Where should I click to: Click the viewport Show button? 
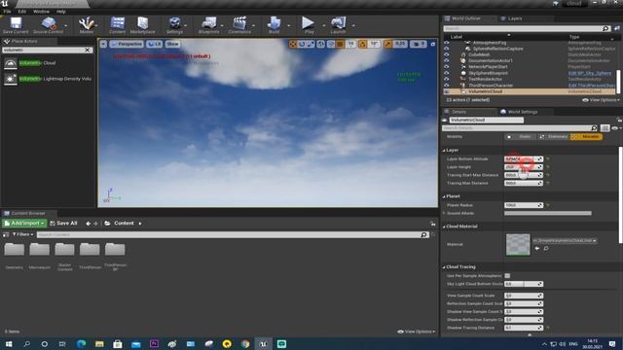[172, 44]
